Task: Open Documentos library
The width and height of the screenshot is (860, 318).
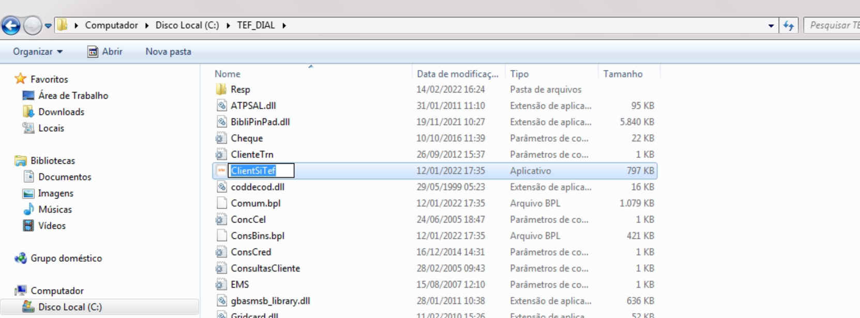Action: click(65, 177)
